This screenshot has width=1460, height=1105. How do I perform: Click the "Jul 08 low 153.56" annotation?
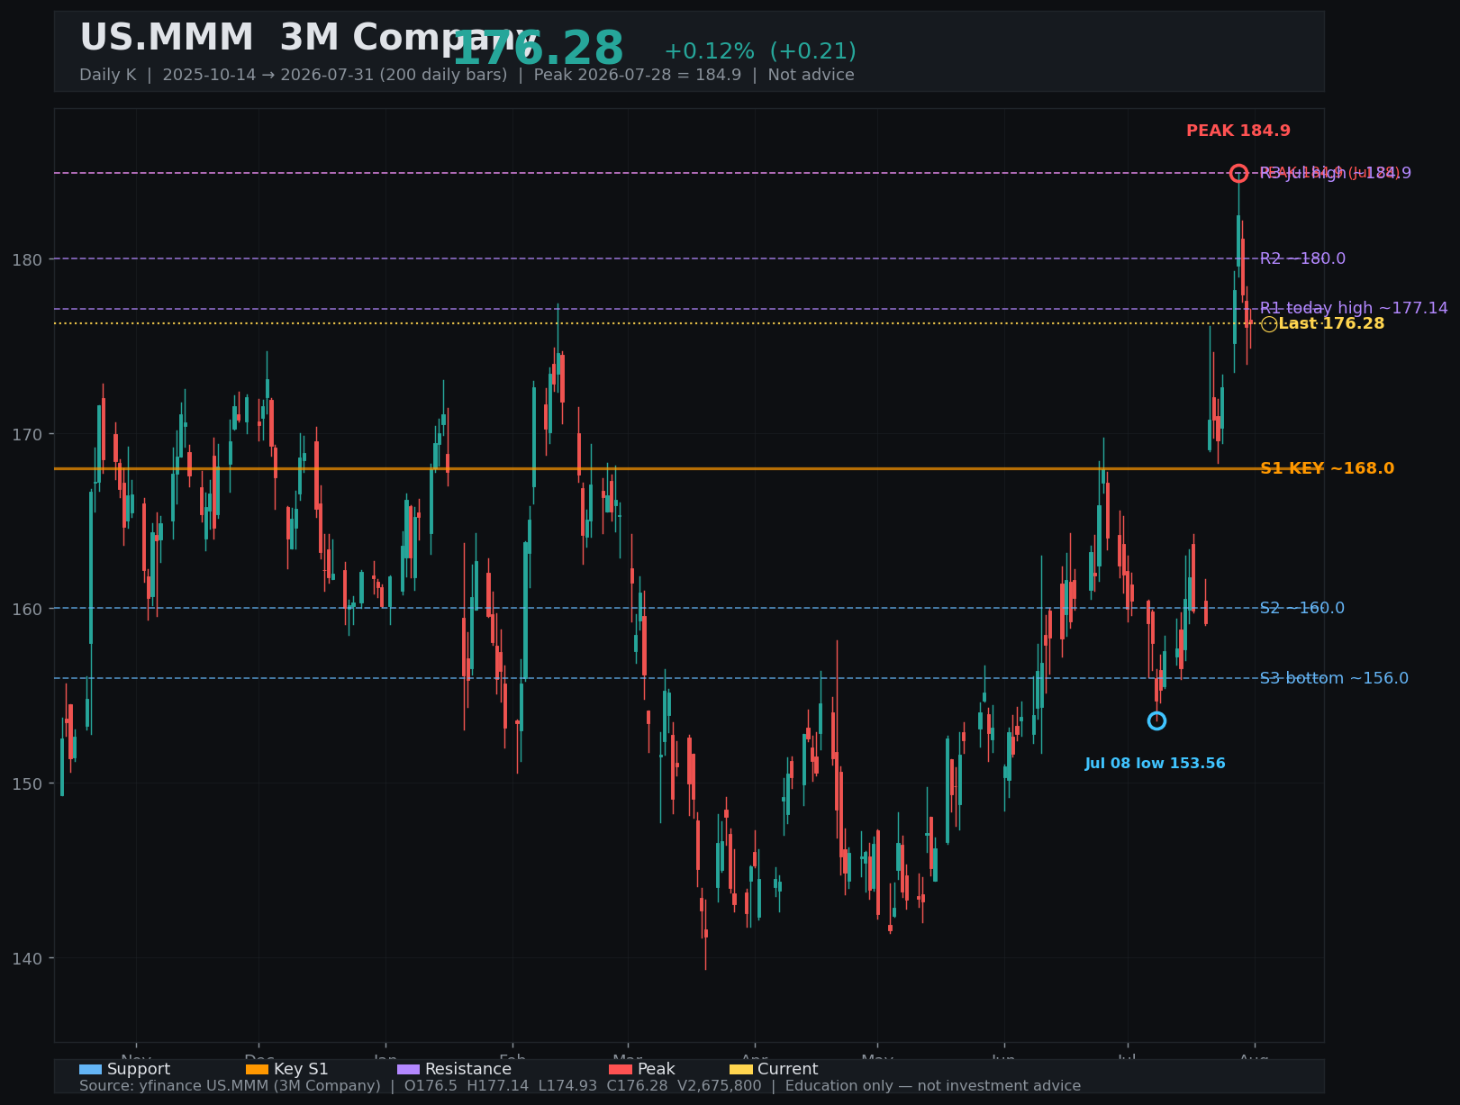click(1155, 764)
